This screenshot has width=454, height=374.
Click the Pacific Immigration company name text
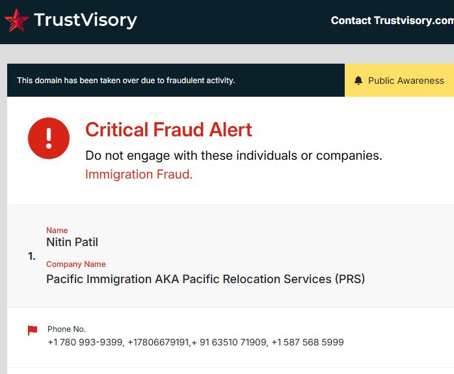pos(205,279)
